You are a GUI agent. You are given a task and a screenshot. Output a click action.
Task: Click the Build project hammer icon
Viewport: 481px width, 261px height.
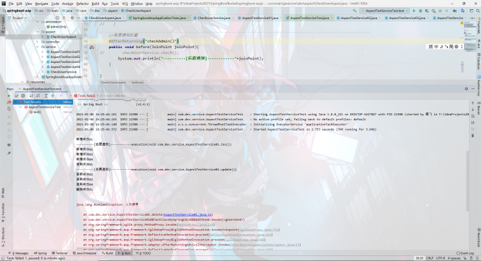click(355, 11)
